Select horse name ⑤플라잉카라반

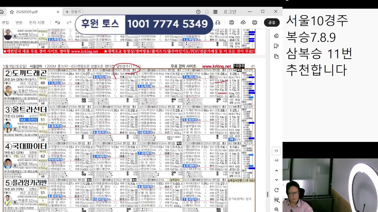click(x=25, y=183)
